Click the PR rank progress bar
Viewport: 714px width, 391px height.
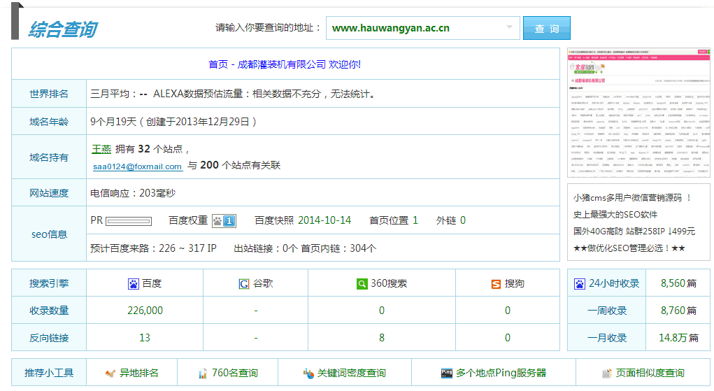tap(129, 221)
